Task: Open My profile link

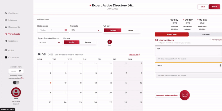Action: click(x=16, y=101)
